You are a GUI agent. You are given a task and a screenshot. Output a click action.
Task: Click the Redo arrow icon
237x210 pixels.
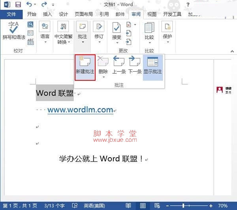click(44, 4)
